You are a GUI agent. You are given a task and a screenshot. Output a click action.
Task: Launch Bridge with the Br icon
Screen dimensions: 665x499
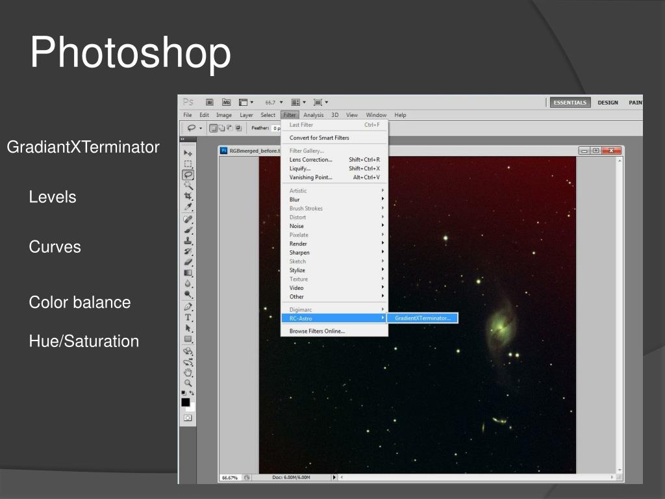(x=210, y=102)
